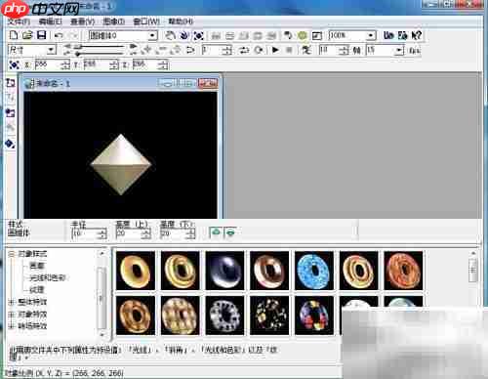This screenshot has width=488, height=379.
Task: Play the animation
Action: point(275,50)
